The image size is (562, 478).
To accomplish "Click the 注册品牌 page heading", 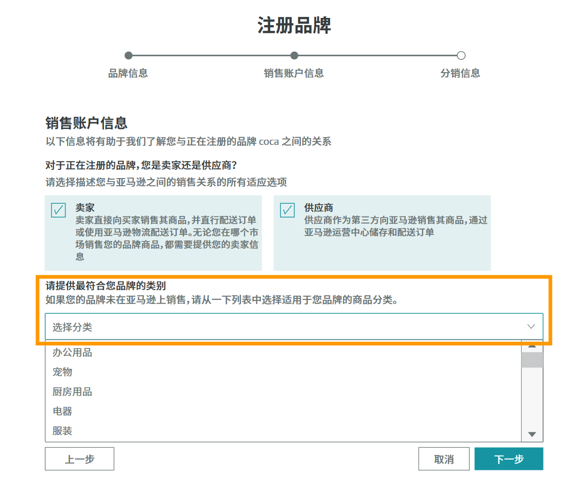I will tap(294, 26).
